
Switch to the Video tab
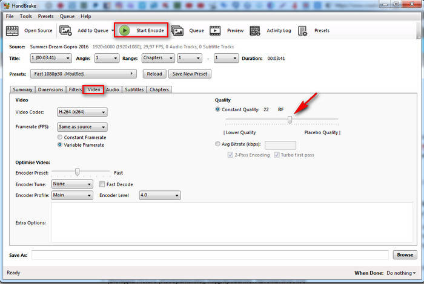pyautogui.click(x=93, y=89)
